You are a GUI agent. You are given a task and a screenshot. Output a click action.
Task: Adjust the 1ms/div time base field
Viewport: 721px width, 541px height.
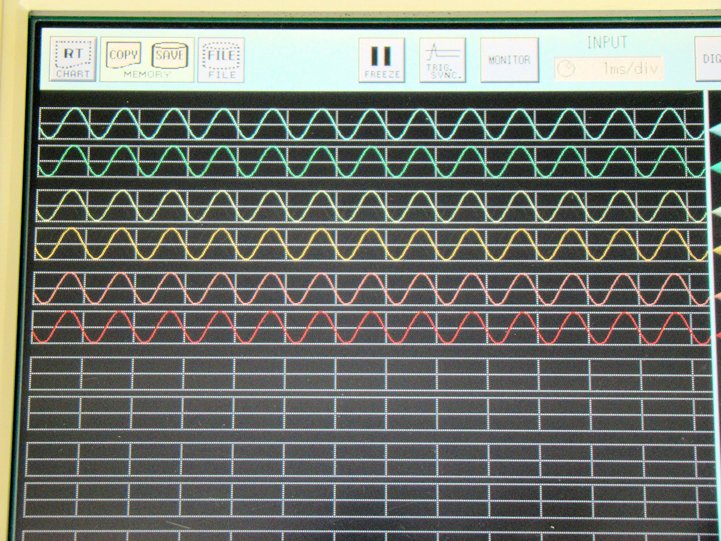(609, 69)
